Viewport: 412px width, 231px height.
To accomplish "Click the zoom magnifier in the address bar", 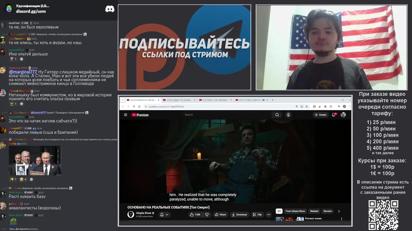I will tap(296, 107).
